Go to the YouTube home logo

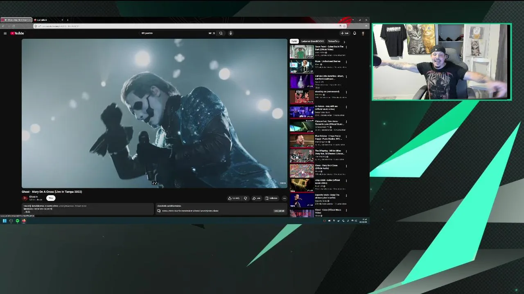pos(17,33)
